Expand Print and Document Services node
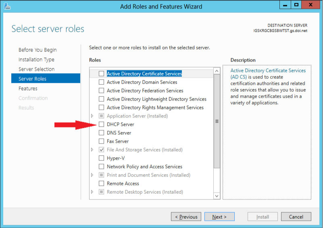The height and width of the screenshot is (228, 323). click(x=92, y=175)
